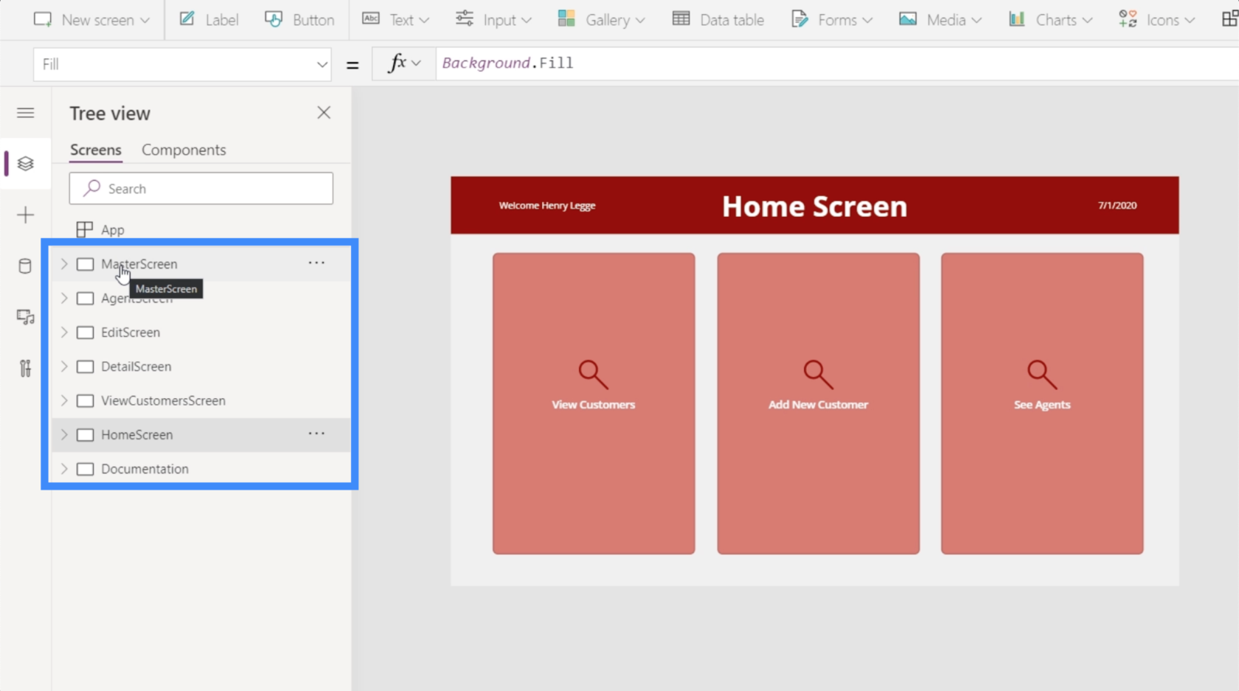The image size is (1239, 691).
Task: Click the New screen icon in toolbar
Action: [x=43, y=19]
